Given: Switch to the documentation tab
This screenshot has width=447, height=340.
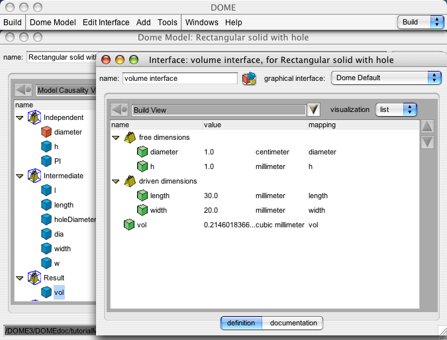Looking at the screenshot, I should coord(293,323).
